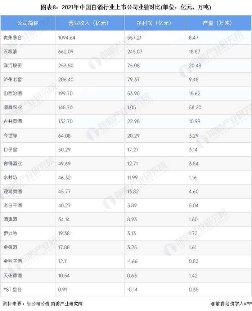The height and width of the screenshot is (311, 252).
Task: Select the company name '老白干酒'
Action: pyautogui.click(x=13, y=205)
